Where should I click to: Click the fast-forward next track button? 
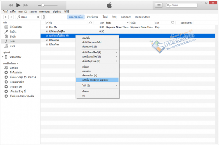(26, 5)
